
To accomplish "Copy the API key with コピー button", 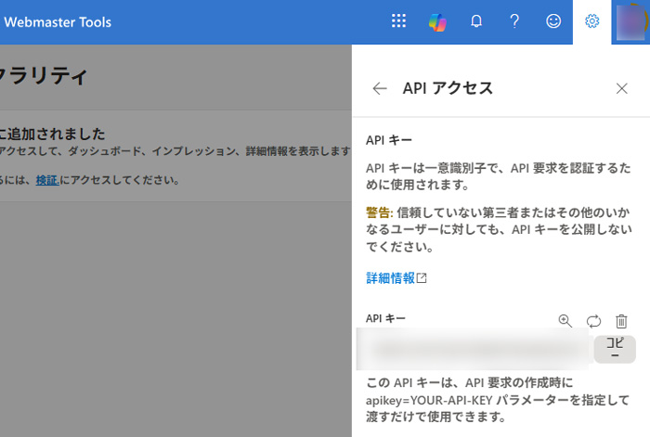I will 615,349.
